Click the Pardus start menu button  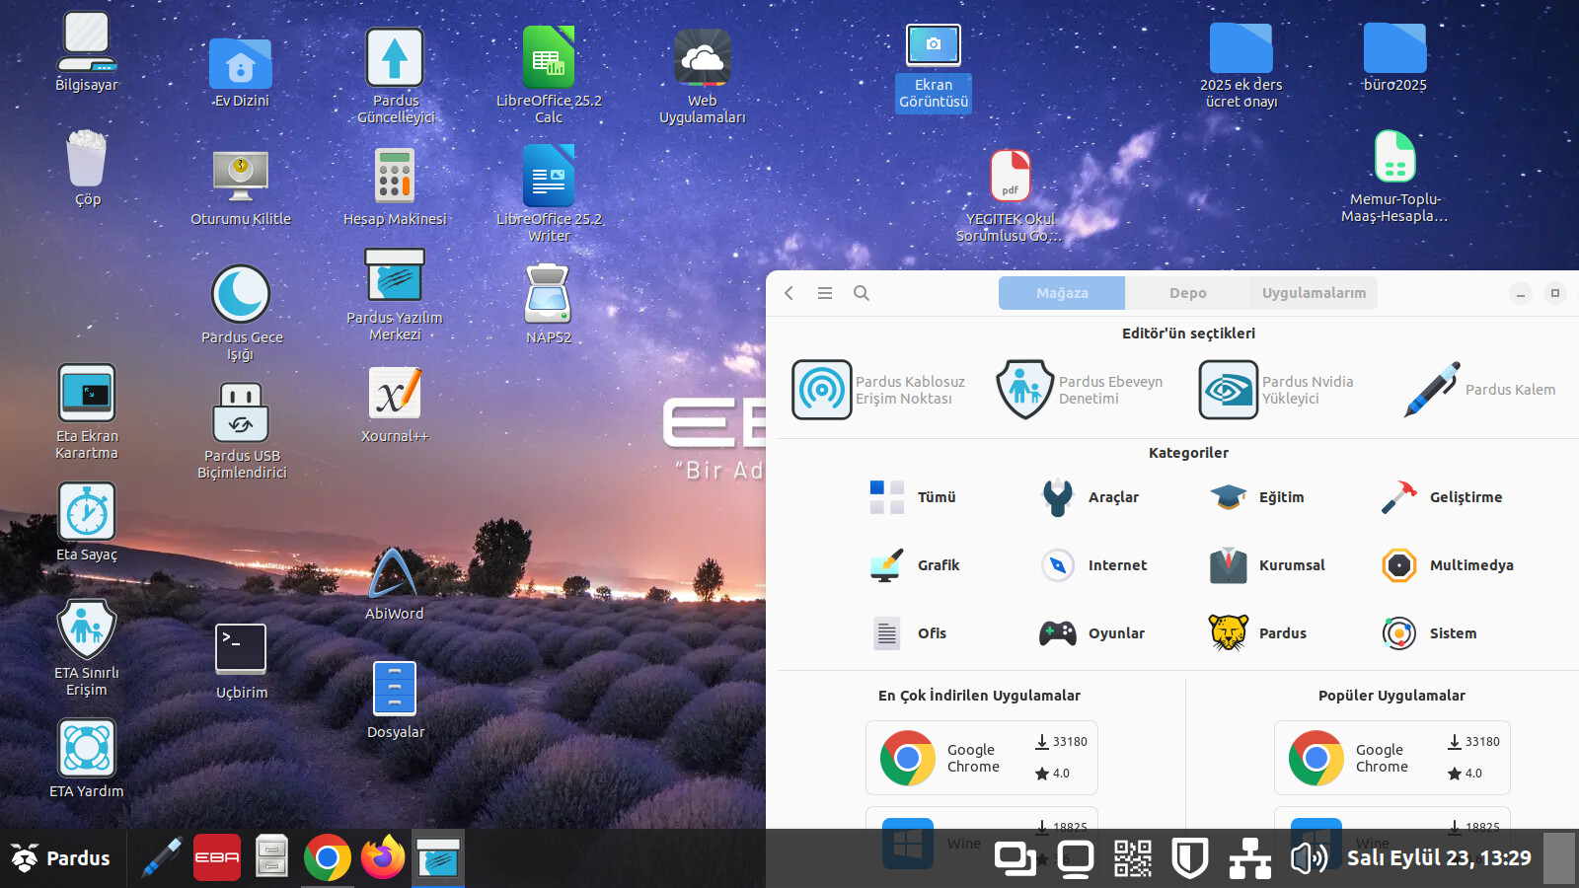61,858
